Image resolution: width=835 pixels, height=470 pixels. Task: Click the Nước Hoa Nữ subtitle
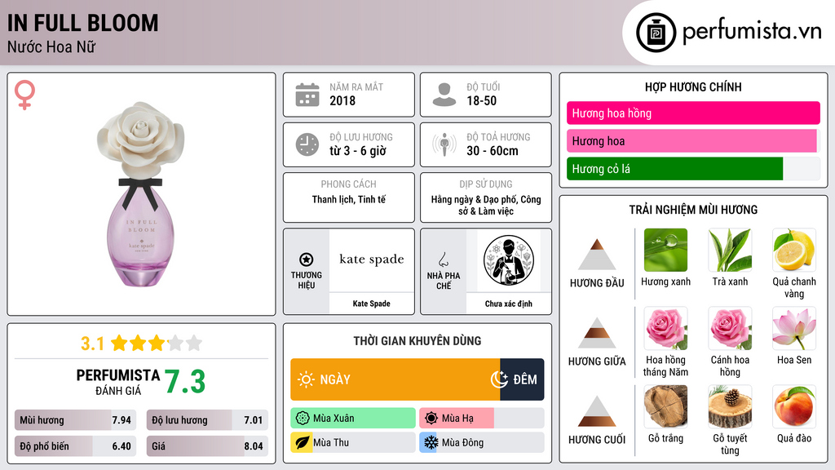point(51,47)
